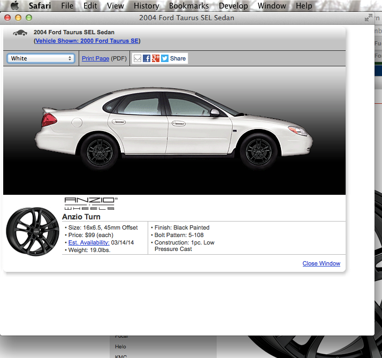382x358 pixels.
Task: Open the Help menu
Action: click(x=304, y=5)
